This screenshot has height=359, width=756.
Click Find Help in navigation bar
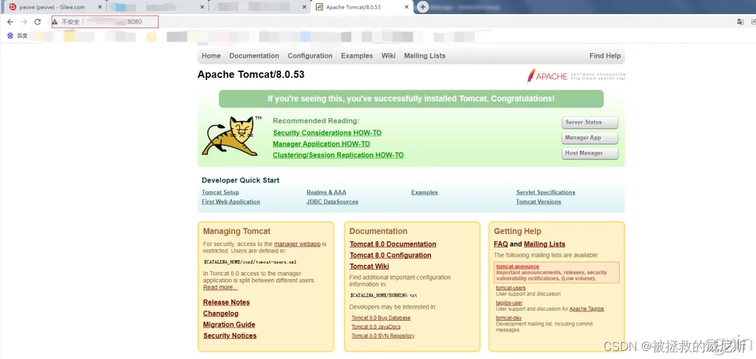coord(605,56)
